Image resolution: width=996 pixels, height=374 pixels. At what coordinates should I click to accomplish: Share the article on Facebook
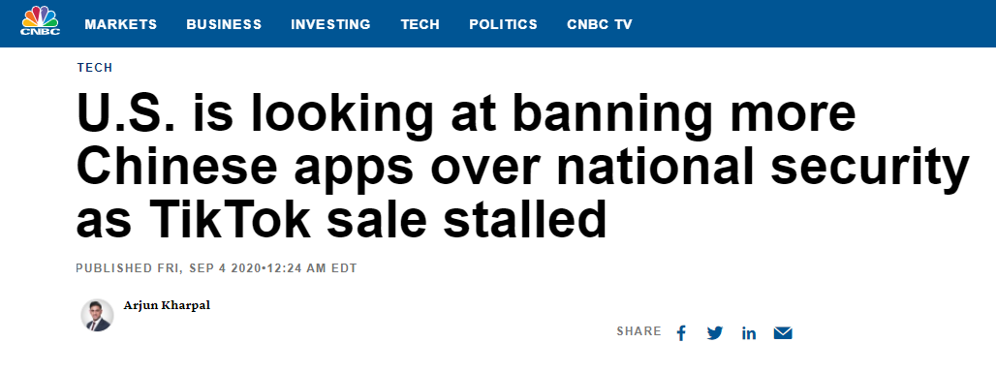[681, 332]
